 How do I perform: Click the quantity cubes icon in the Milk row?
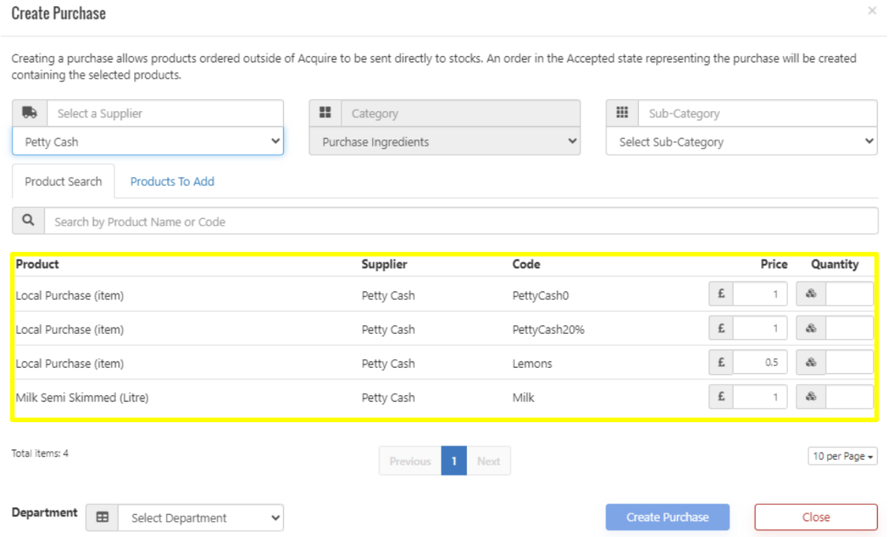click(x=811, y=398)
